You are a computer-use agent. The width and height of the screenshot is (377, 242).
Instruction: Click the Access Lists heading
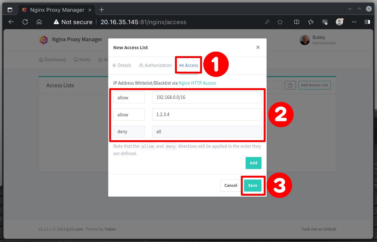pyautogui.click(x=60, y=85)
